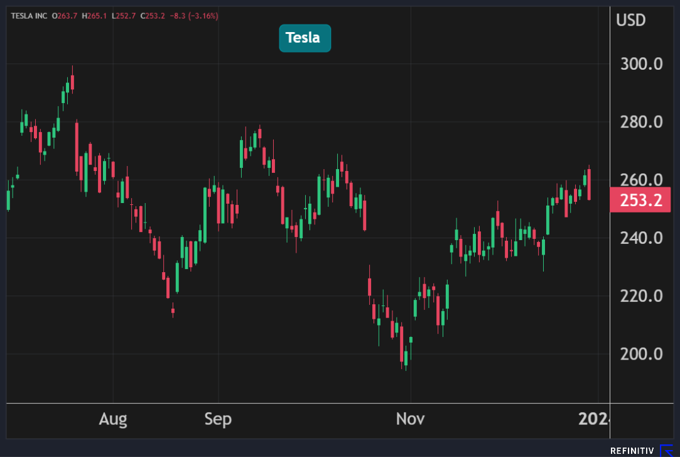This screenshot has width=680, height=457.
Task: Click the 200.0 price axis label
Action: [x=642, y=354]
